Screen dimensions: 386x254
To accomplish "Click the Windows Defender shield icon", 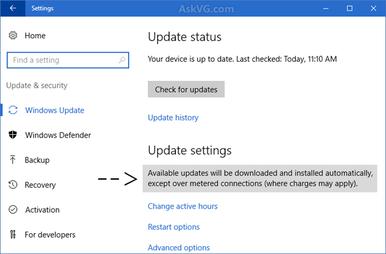I will (x=13, y=135).
